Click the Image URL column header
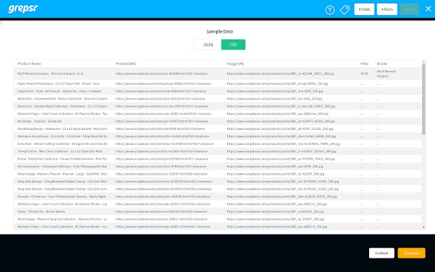The width and height of the screenshot is (435, 272). [x=235, y=63]
